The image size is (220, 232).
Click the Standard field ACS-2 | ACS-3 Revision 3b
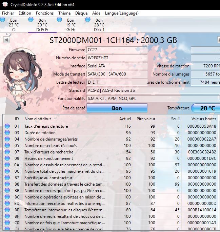153,90
